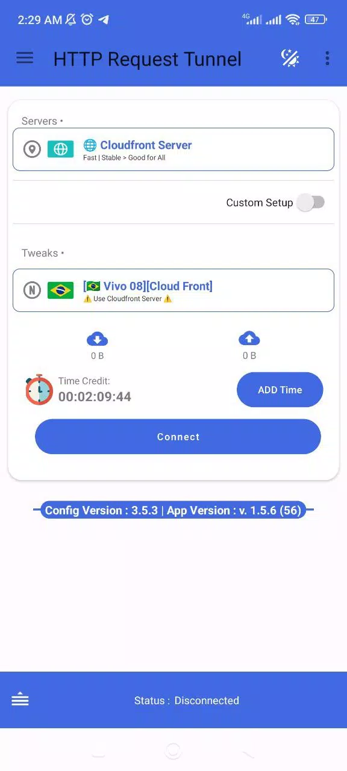The width and height of the screenshot is (347, 771).
Task: Tap the dark mode theme icon
Action: pyautogui.click(x=290, y=58)
